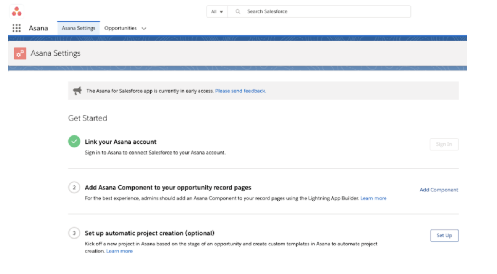Image resolution: width=497 pixels, height=274 pixels.
Task: Click the step 2 circle icon
Action: point(74,187)
